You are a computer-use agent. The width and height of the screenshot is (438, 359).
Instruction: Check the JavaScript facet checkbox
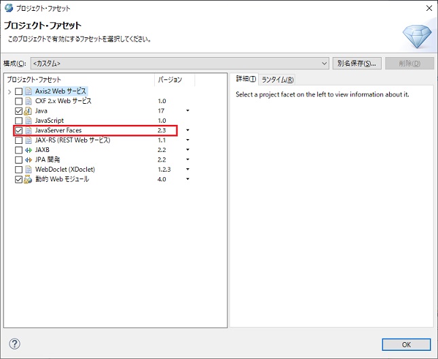coord(18,121)
